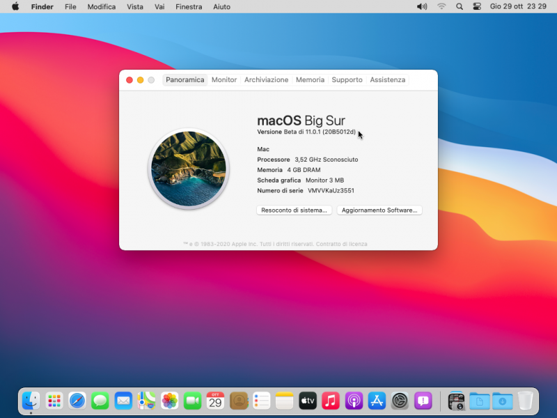
Task: Open the App Store
Action: [376, 401]
